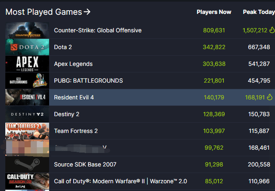The image size is (275, 191).
Task: Click the Players Now column header
Action: tap(214, 12)
